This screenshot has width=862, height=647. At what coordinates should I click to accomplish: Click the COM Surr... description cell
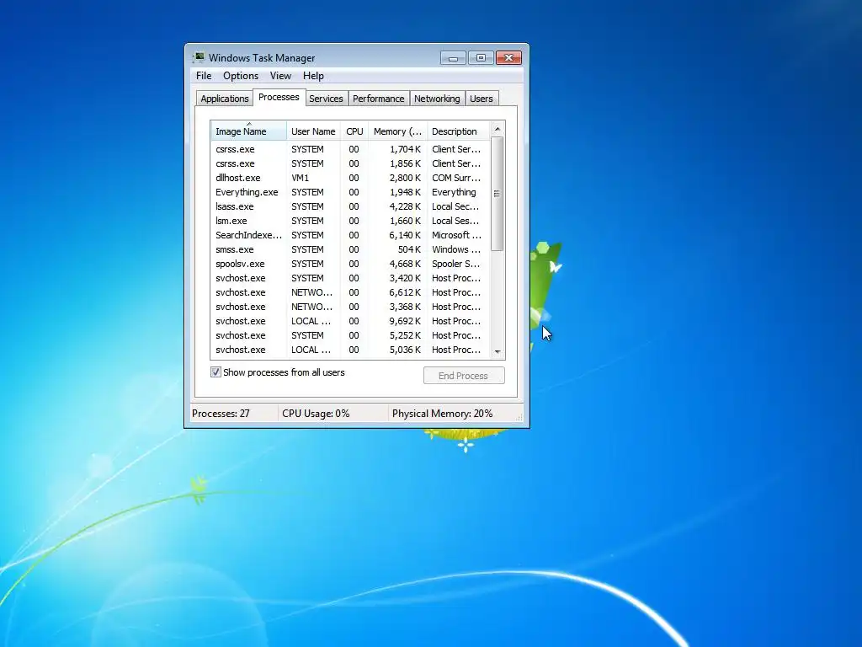coord(455,178)
